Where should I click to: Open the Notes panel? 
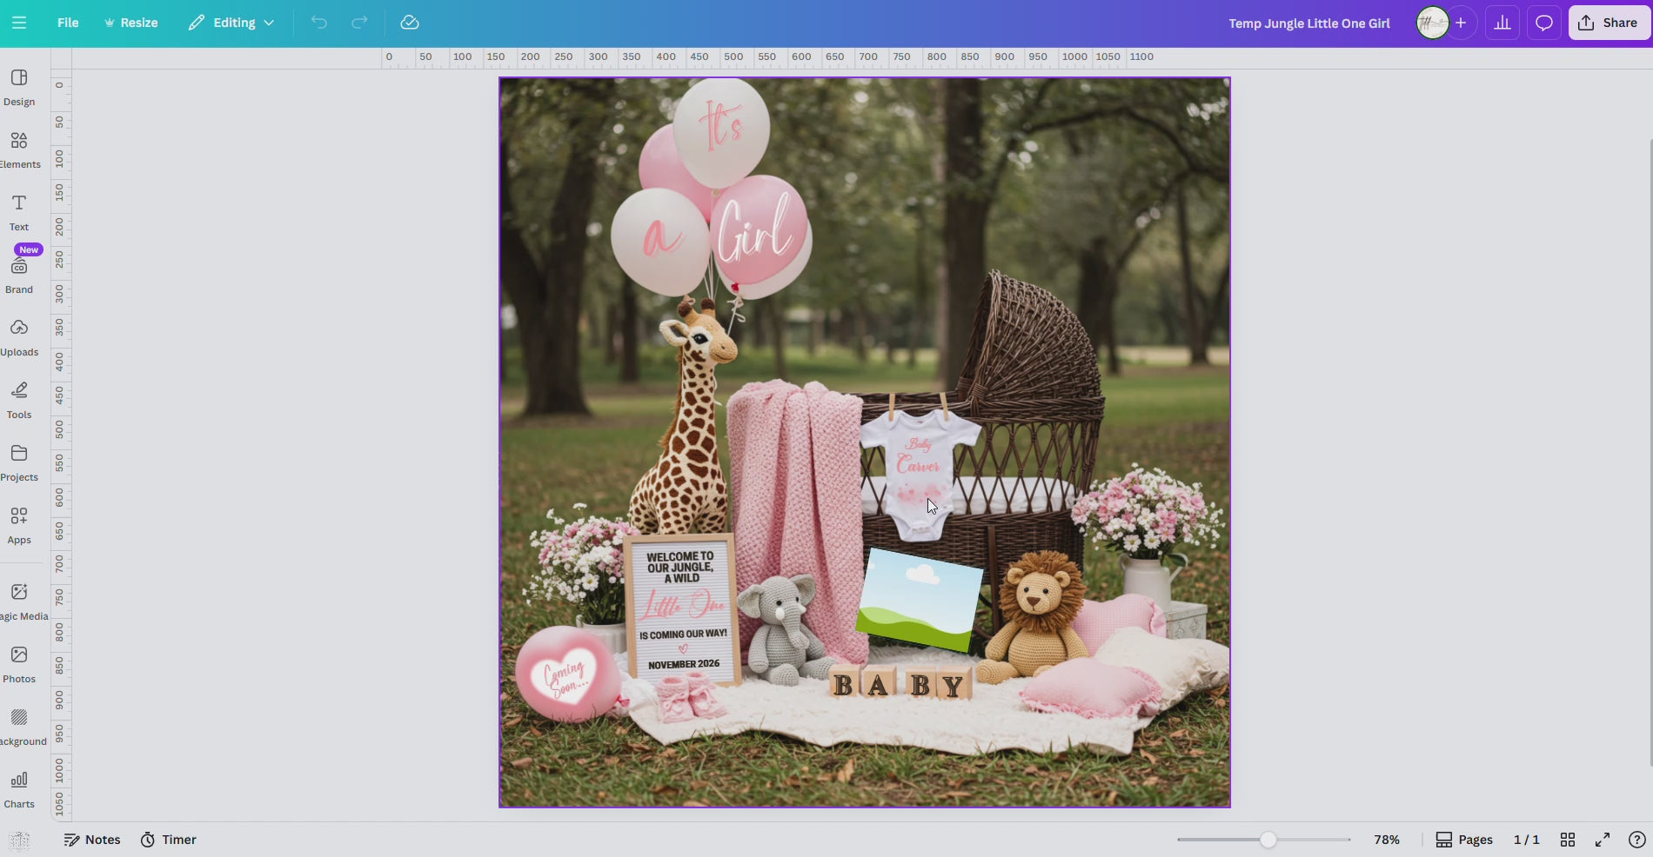pos(91,840)
